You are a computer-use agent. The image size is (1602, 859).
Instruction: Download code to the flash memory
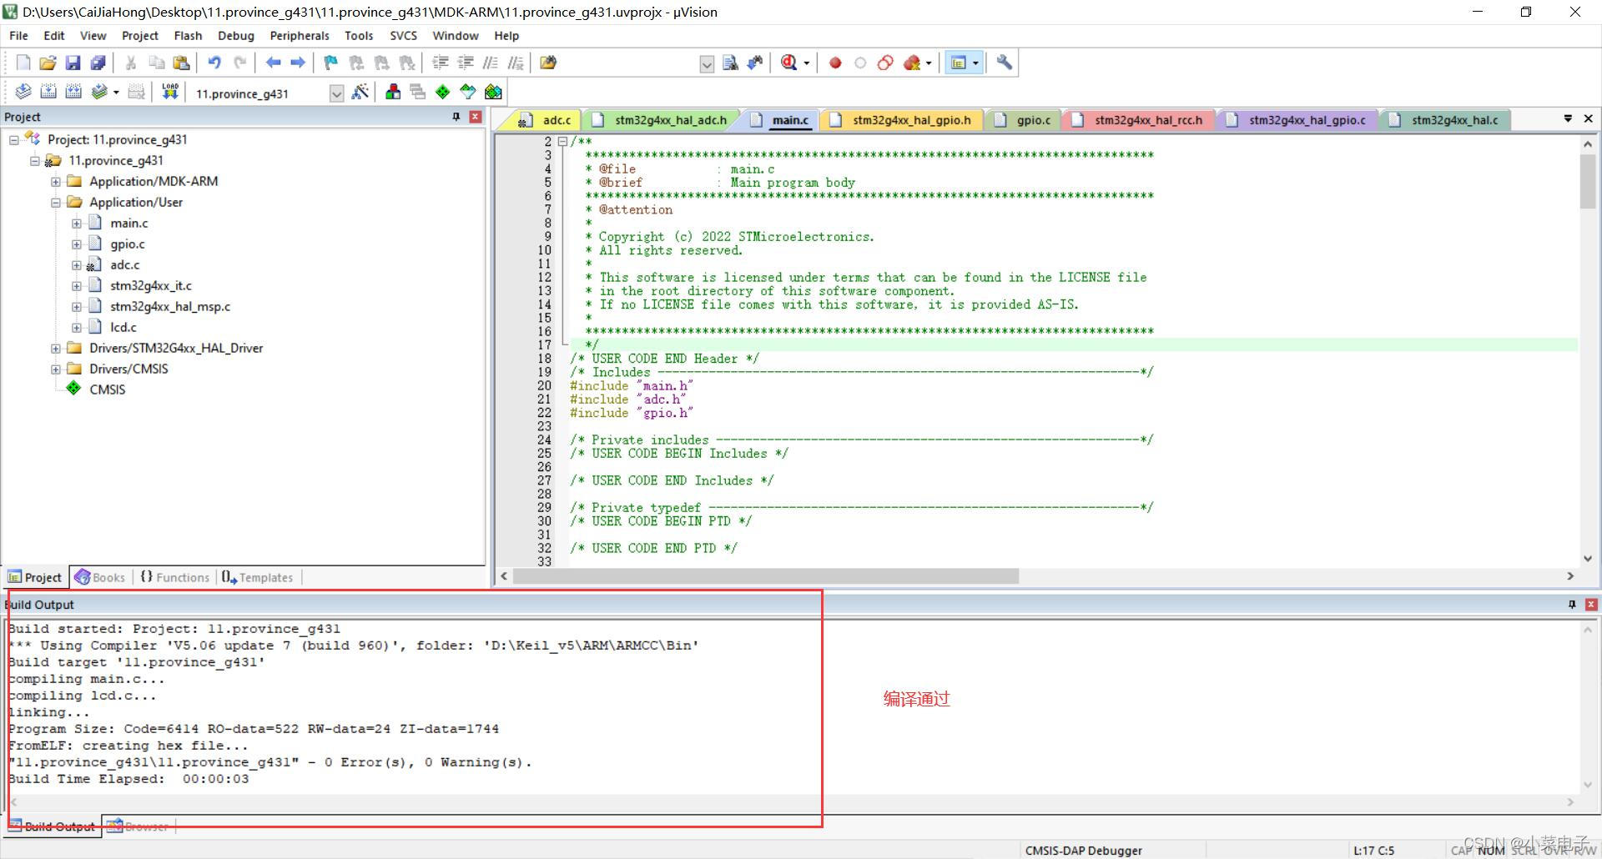point(169,92)
